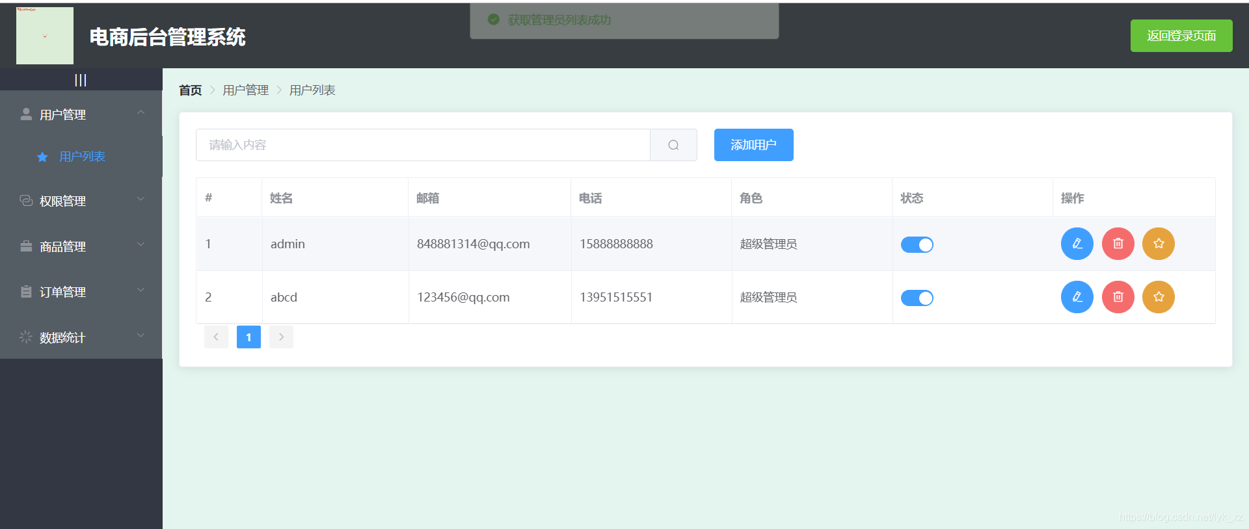Viewport: 1249px width, 529px height.
Task: Click the 首页 breadcrumb link
Action: (191, 90)
